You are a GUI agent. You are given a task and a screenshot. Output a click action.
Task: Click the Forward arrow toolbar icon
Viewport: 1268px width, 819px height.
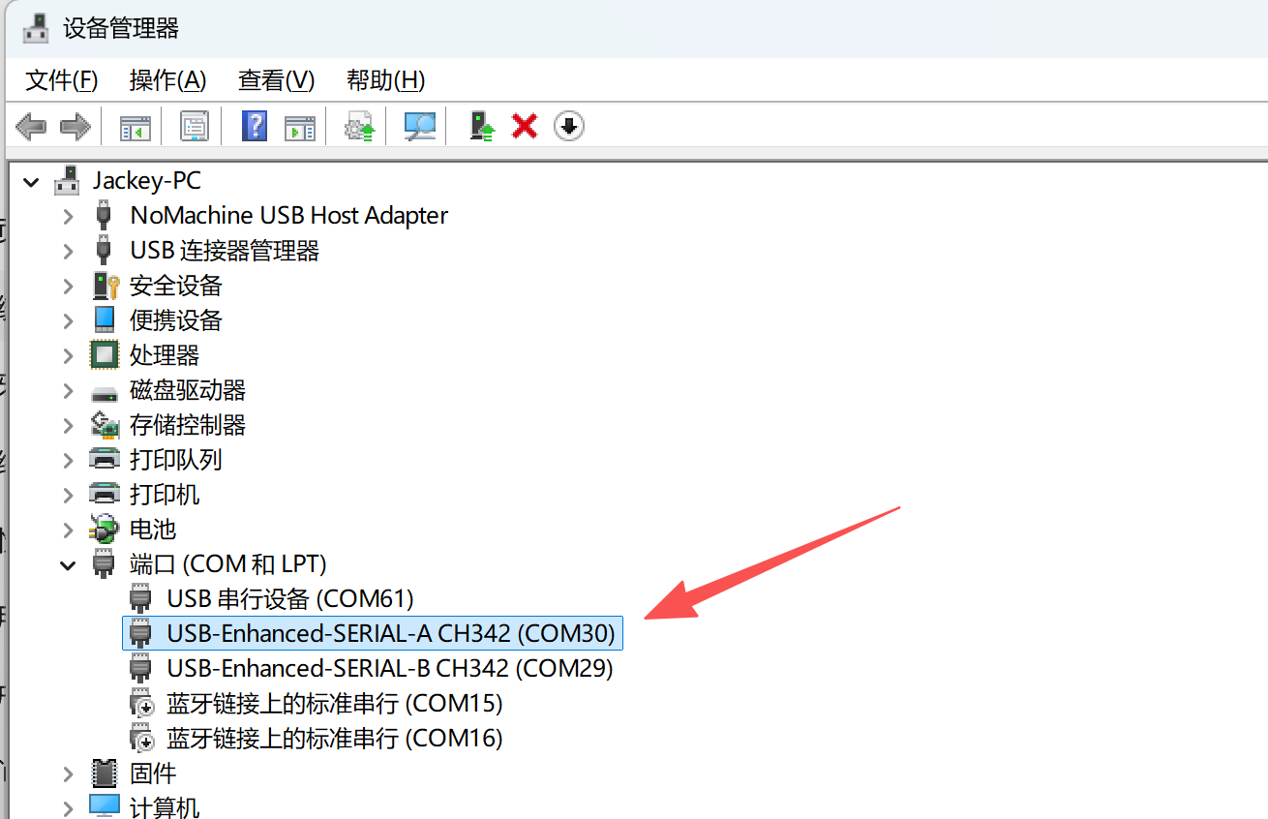(75, 126)
